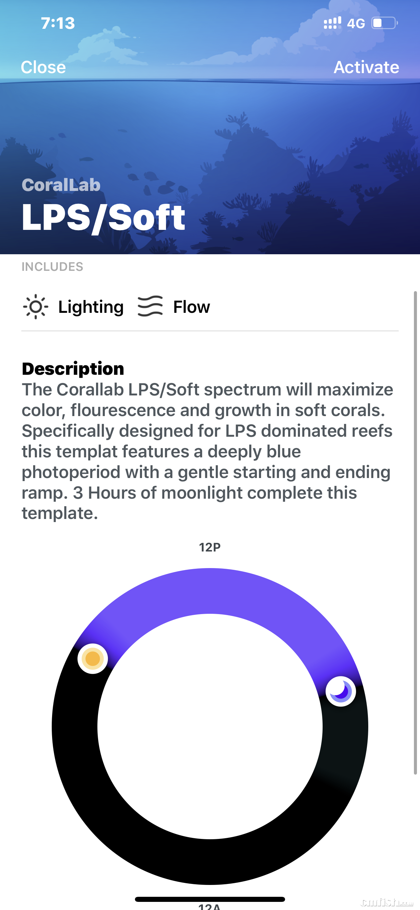The height and width of the screenshot is (910, 420).
Task: Tap the battery indicator in status bar
Action: 384,23
